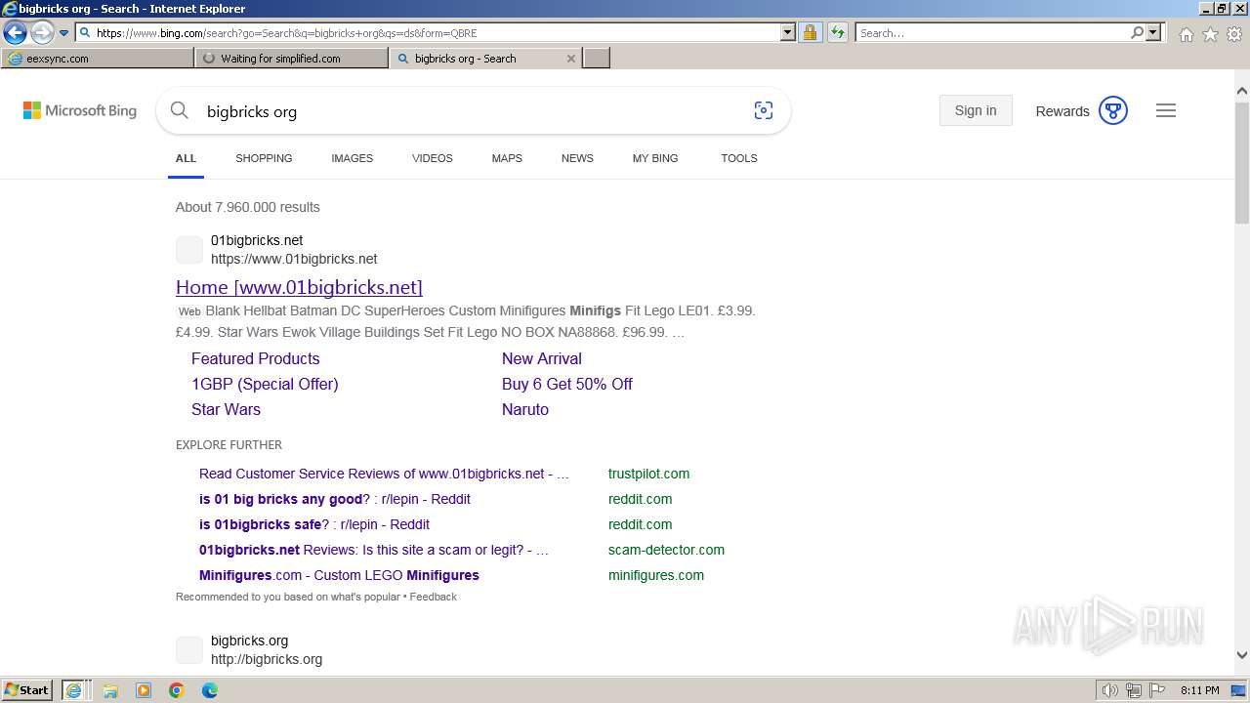Expand the address bar URL dropdown
The width and height of the screenshot is (1250, 703).
[788, 32]
